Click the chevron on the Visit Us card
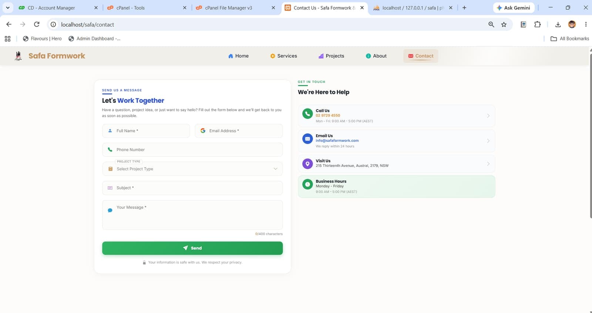This screenshot has width=592, height=313. 488,164
